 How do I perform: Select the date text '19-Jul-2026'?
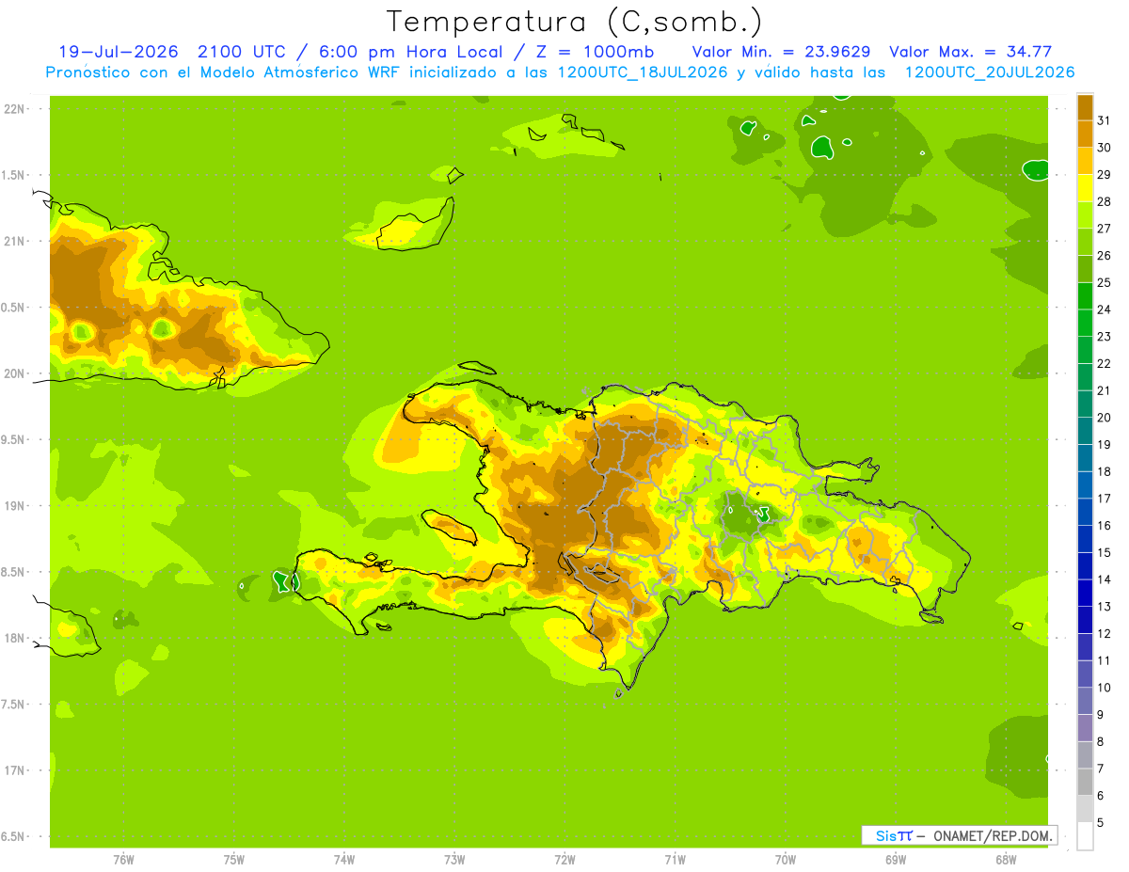[x=119, y=52]
